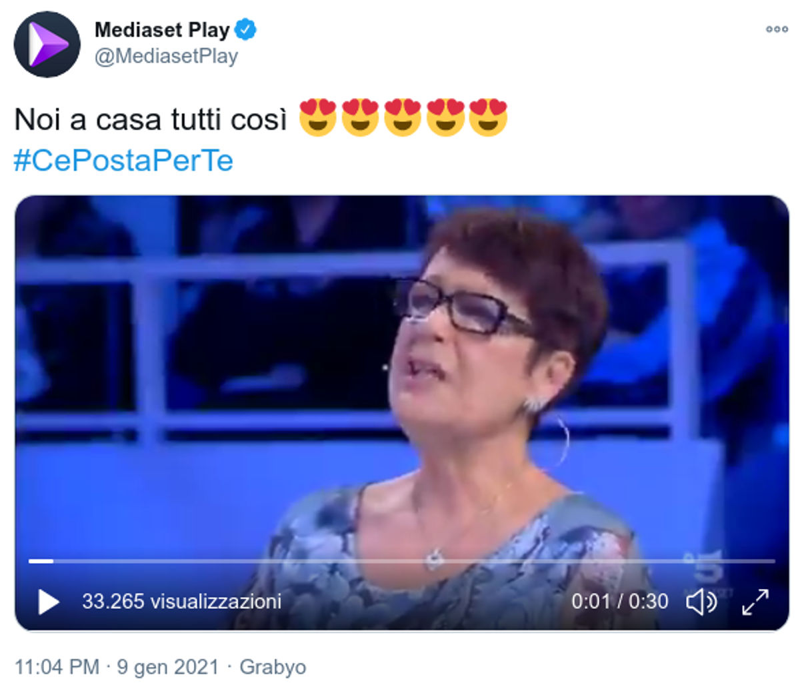
Task: Click the blue verified badge
Action: click(x=245, y=30)
